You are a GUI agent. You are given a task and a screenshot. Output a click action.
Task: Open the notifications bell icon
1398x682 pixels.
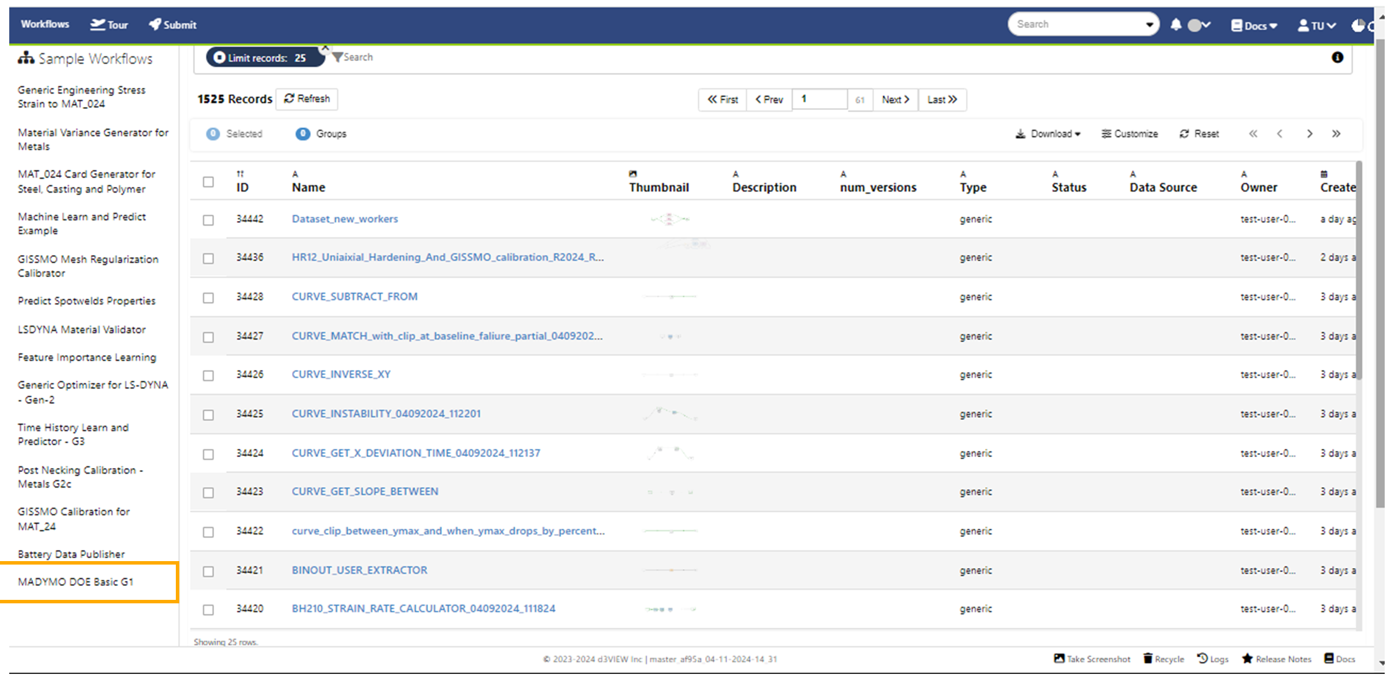pyautogui.click(x=1176, y=24)
